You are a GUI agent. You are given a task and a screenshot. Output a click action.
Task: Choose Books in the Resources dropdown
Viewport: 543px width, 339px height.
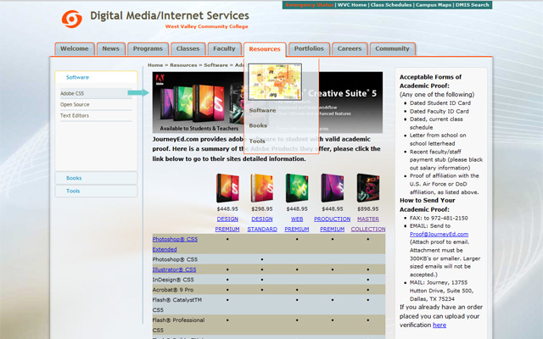[258, 125]
